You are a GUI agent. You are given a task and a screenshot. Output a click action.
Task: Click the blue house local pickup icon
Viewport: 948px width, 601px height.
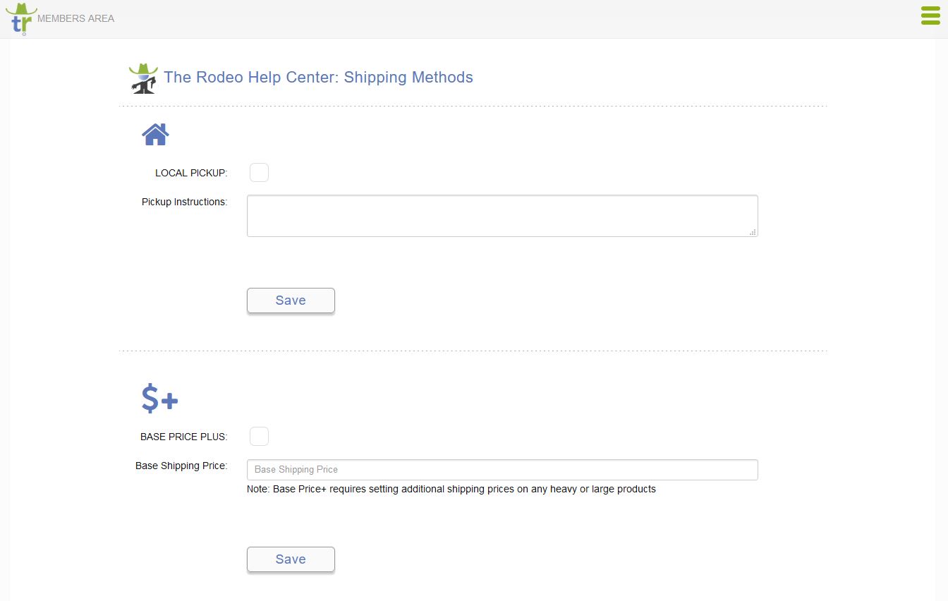coord(155,134)
